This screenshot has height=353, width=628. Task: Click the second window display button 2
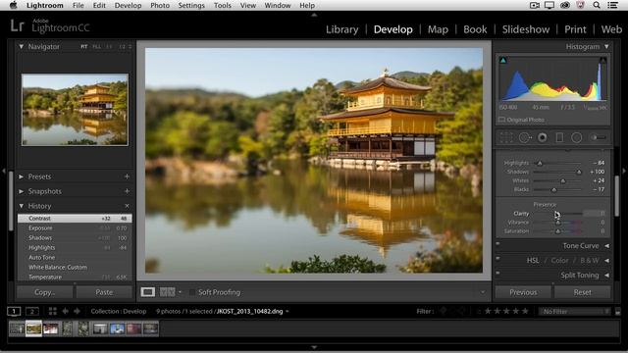[32, 311]
